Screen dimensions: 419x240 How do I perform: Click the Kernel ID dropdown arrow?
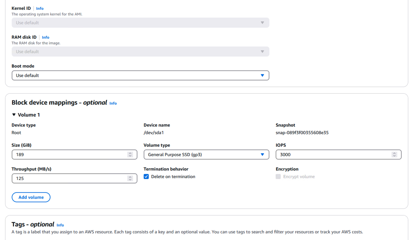pyautogui.click(x=262, y=23)
